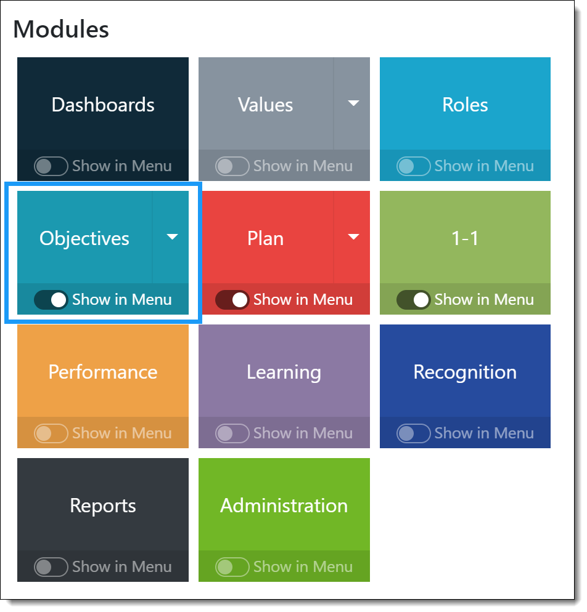Enable Show in Menu for Reports
This screenshot has width=587, height=612.
click(51, 567)
